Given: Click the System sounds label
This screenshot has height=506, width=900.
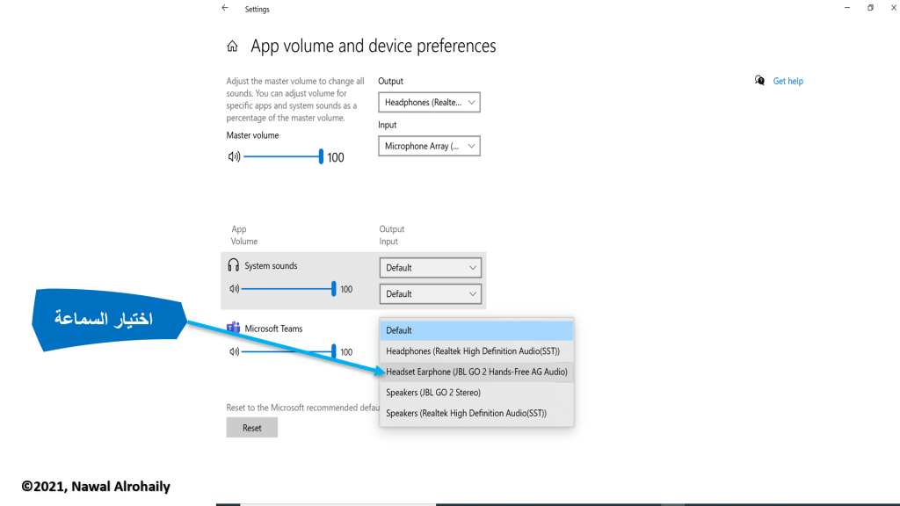Looking at the screenshot, I should coord(271,266).
